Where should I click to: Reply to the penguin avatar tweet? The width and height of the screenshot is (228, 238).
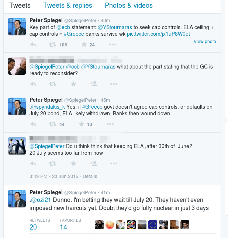coord(33,164)
